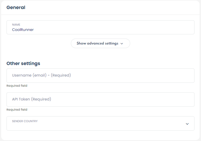Image resolution: width=201 pixels, height=141 pixels.
Task: Click the Required field message under Username
Action: coord(17,86)
